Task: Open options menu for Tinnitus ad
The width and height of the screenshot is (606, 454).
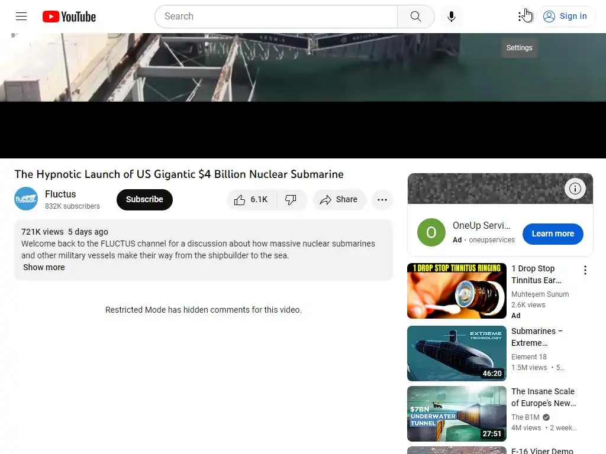Action: (585, 270)
